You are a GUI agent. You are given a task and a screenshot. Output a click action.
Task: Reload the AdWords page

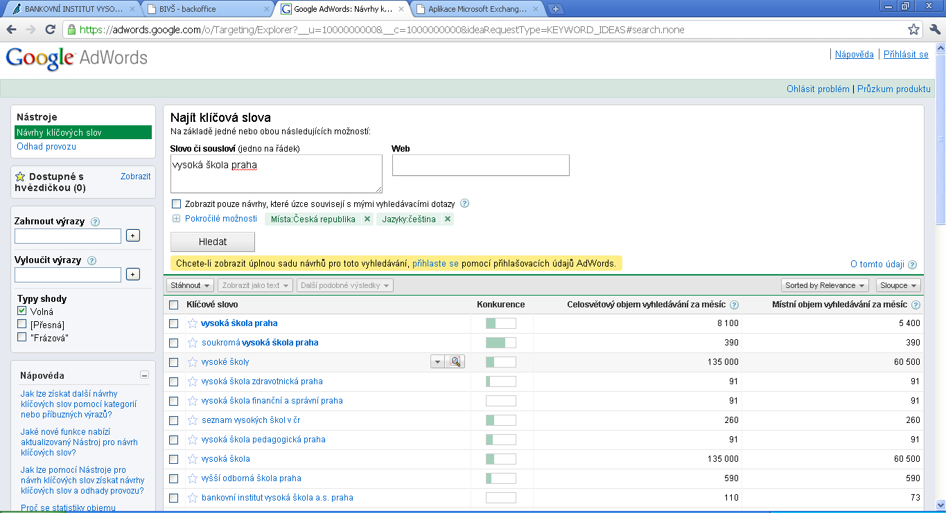(x=50, y=30)
